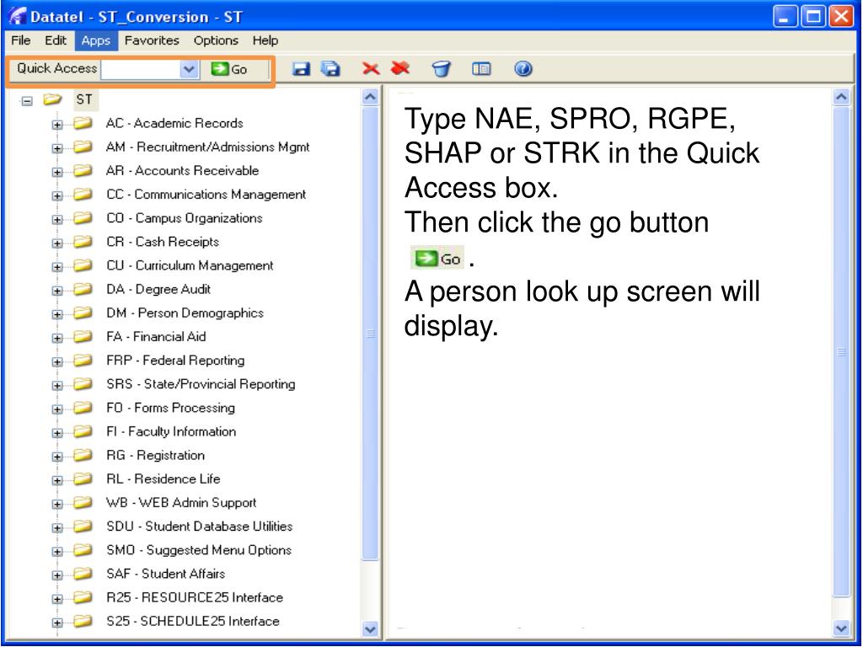Image resolution: width=863 pixels, height=647 pixels.
Task: Click the folder icon for CC - Communications Management
Action: click(83, 195)
